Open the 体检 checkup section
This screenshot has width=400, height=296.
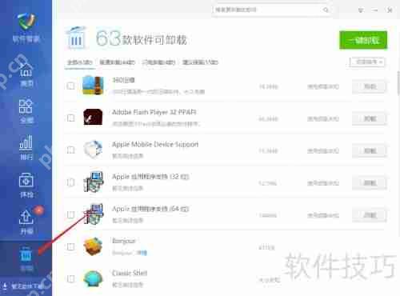coord(26,185)
